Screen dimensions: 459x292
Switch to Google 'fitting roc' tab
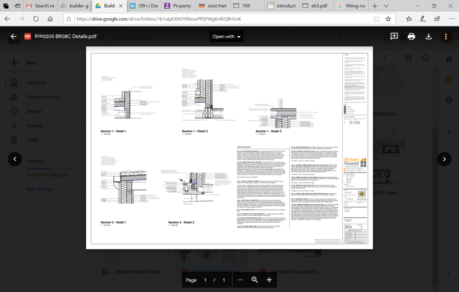351,6
